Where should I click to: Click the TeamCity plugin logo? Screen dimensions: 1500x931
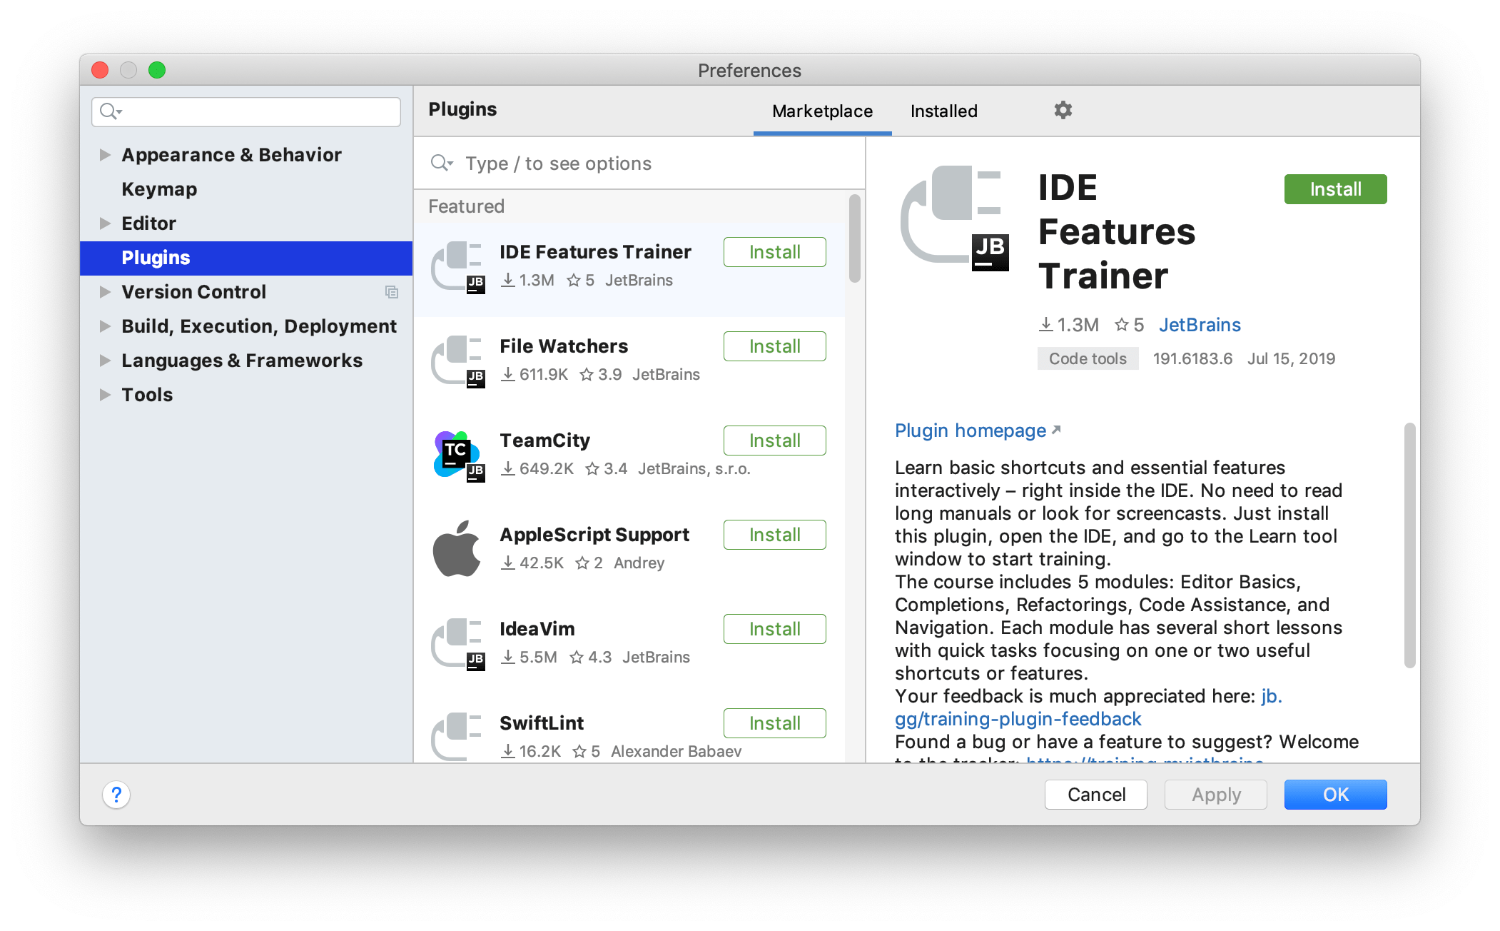458,456
